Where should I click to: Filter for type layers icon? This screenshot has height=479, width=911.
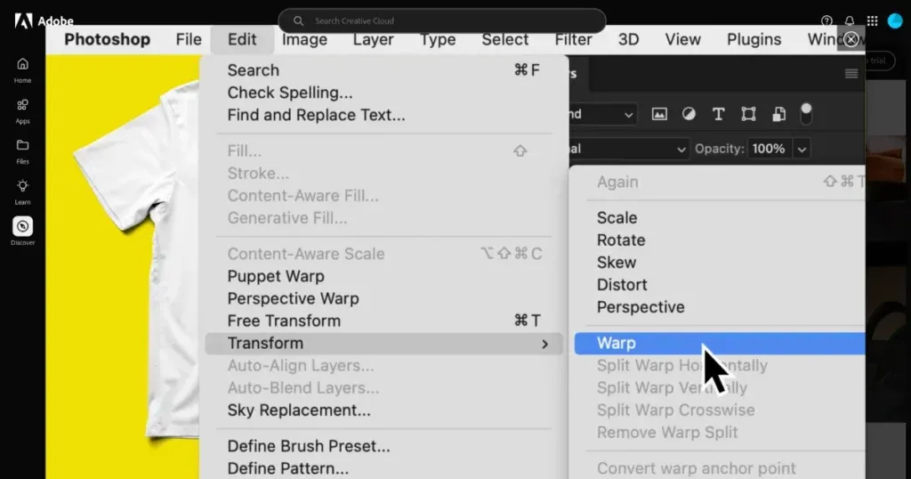(719, 114)
